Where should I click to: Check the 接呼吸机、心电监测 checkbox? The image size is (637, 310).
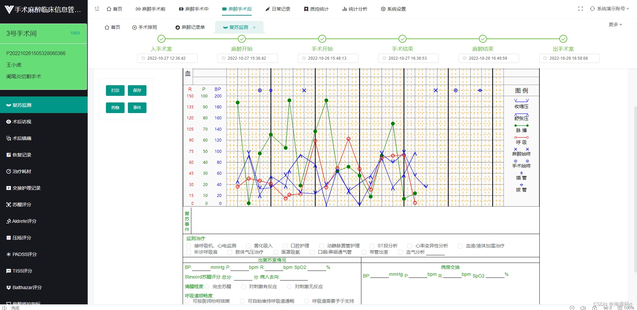pyautogui.click(x=189, y=246)
